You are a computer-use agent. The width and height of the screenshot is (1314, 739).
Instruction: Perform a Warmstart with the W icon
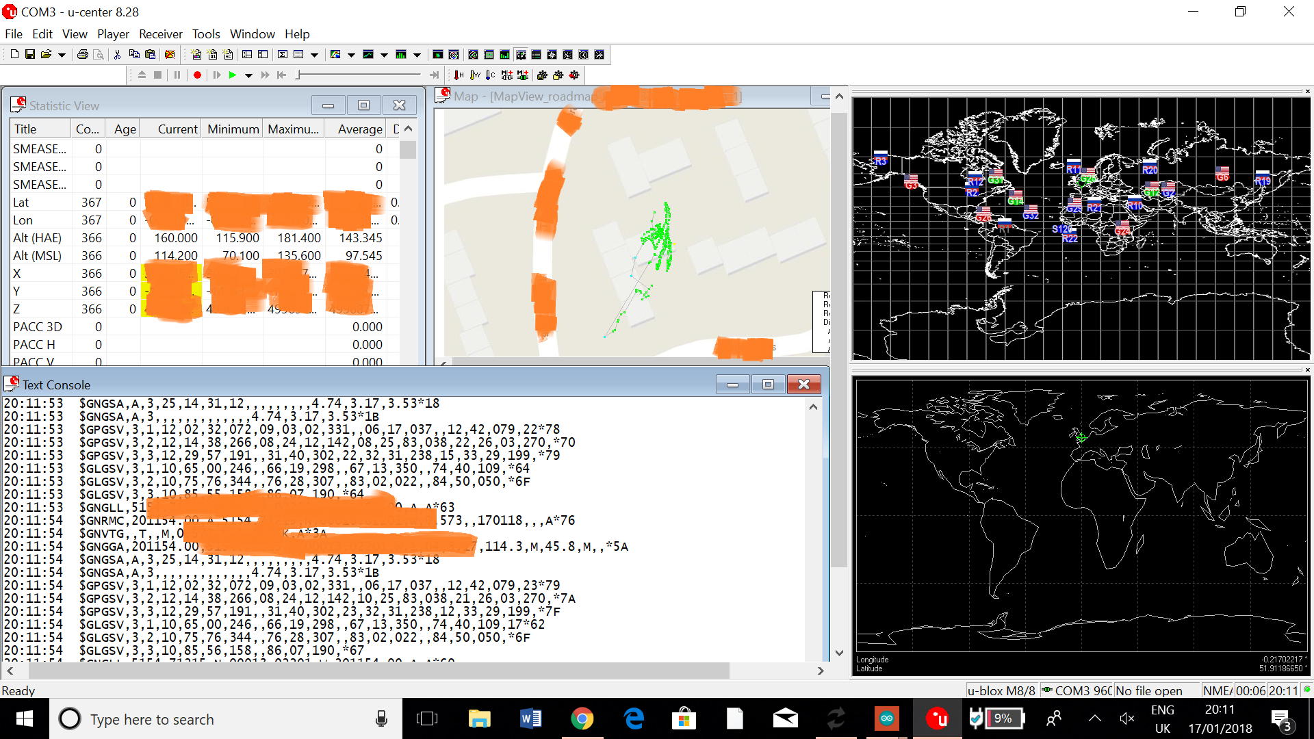coord(475,75)
